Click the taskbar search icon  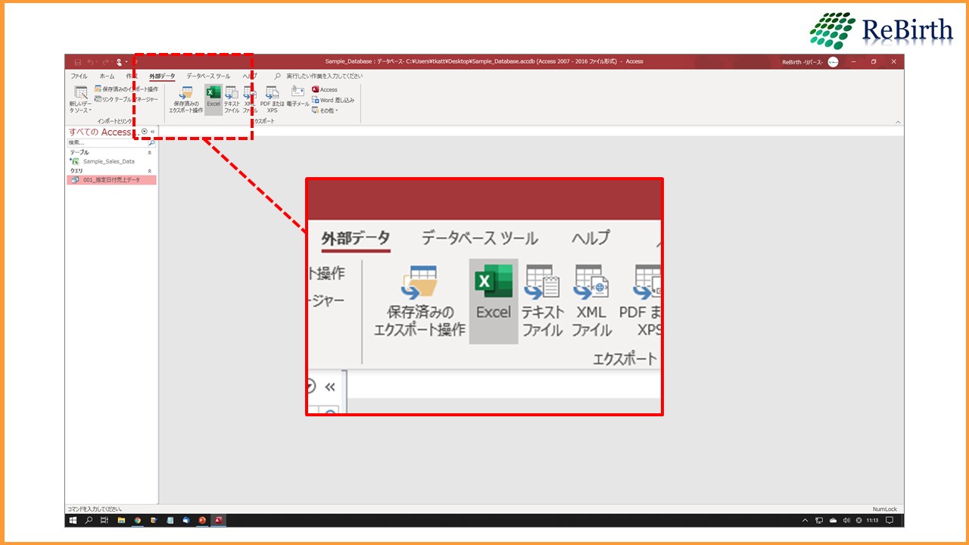(89, 521)
